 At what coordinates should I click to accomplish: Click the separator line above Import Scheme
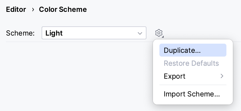coord(193,85)
